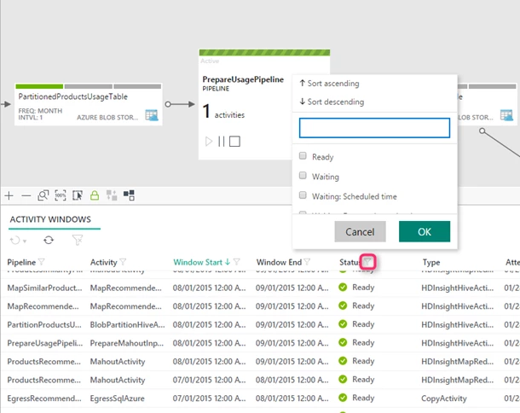Image resolution: width=520 pixels, height=413 pixels.
Task: Stop the PrepareUsagePipeline with square icon
Action: point(234,142)
